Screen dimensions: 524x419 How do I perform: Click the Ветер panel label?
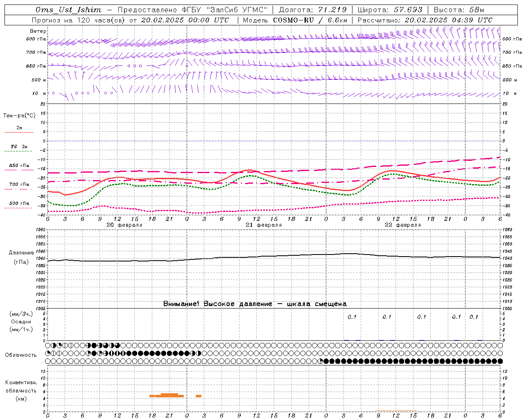click(38, 31)
